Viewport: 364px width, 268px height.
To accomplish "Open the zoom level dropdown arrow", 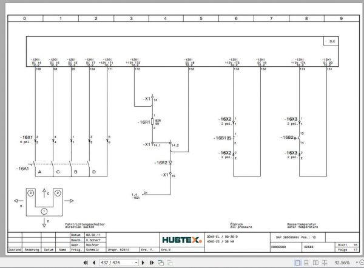I will click(x=357, y=263).
